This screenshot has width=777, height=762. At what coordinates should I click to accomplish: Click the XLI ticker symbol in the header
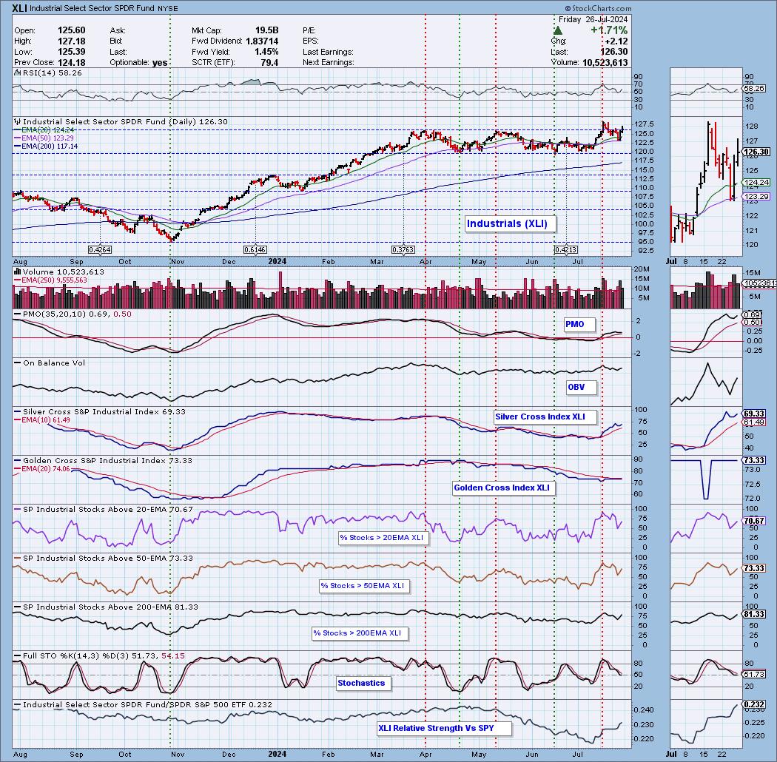click(19, 8)
